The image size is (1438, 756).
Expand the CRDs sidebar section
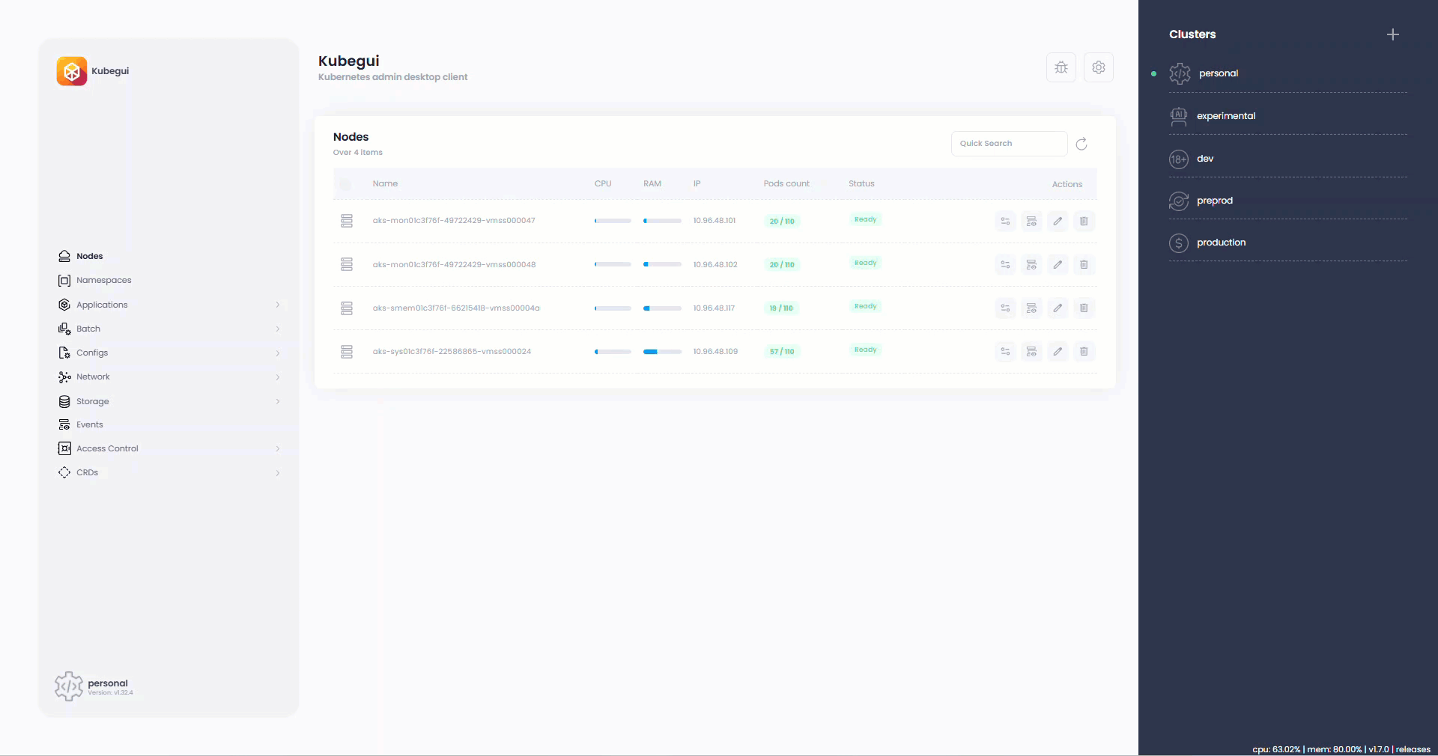pos(277,473)
